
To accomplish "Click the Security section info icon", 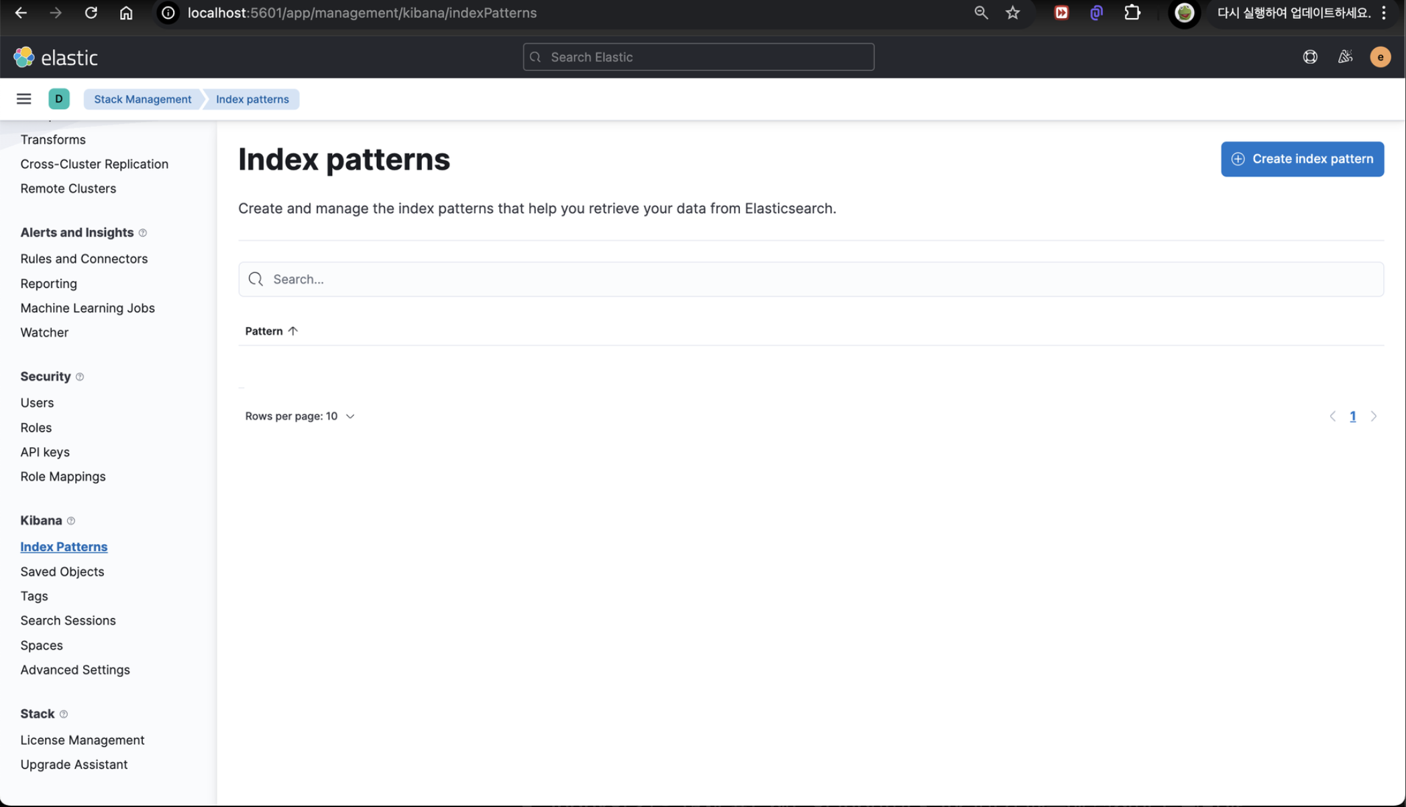I will (x=80, y=377).
